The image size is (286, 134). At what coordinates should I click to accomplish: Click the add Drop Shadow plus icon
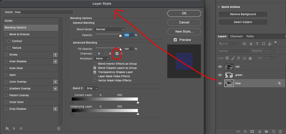coord(55,109)
